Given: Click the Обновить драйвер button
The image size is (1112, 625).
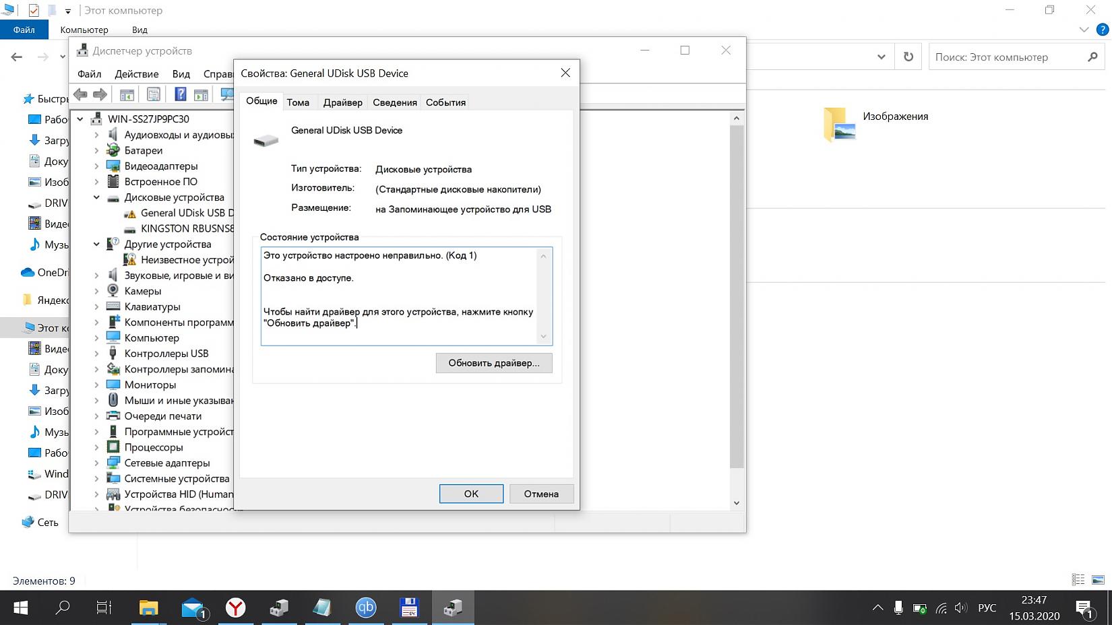Looking at the screenshot, I should (x=493, y=363).
